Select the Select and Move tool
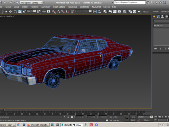This screenshot has width=169, height=127. coord(11,11)
